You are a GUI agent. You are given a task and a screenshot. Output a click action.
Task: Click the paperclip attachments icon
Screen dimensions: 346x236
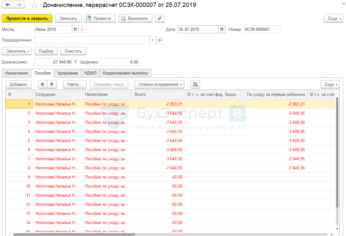pos(160,18)
